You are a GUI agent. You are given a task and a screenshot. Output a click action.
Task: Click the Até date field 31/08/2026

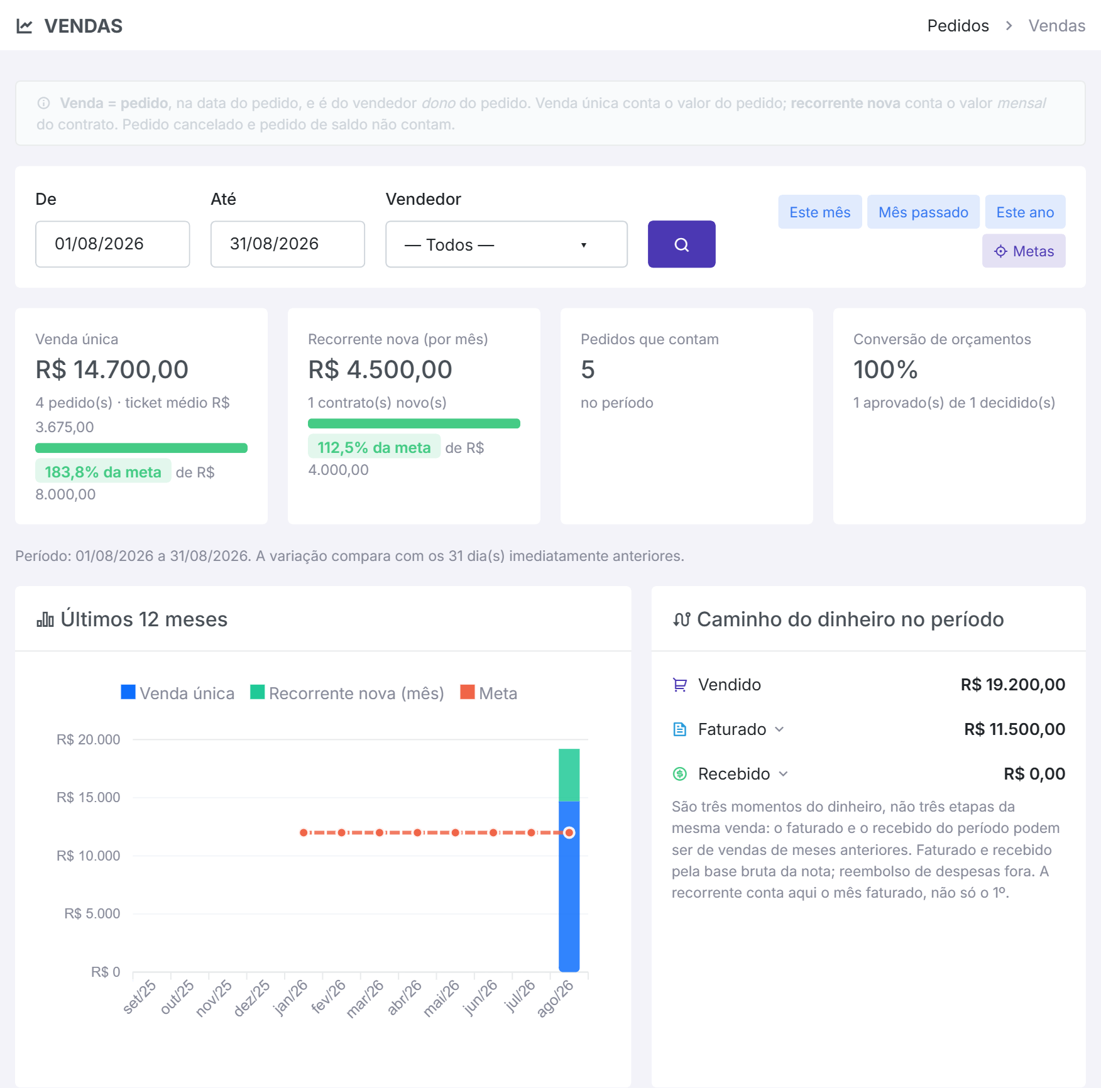point(288,244)
